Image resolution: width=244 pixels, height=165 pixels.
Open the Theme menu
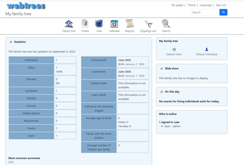(191, 5)
